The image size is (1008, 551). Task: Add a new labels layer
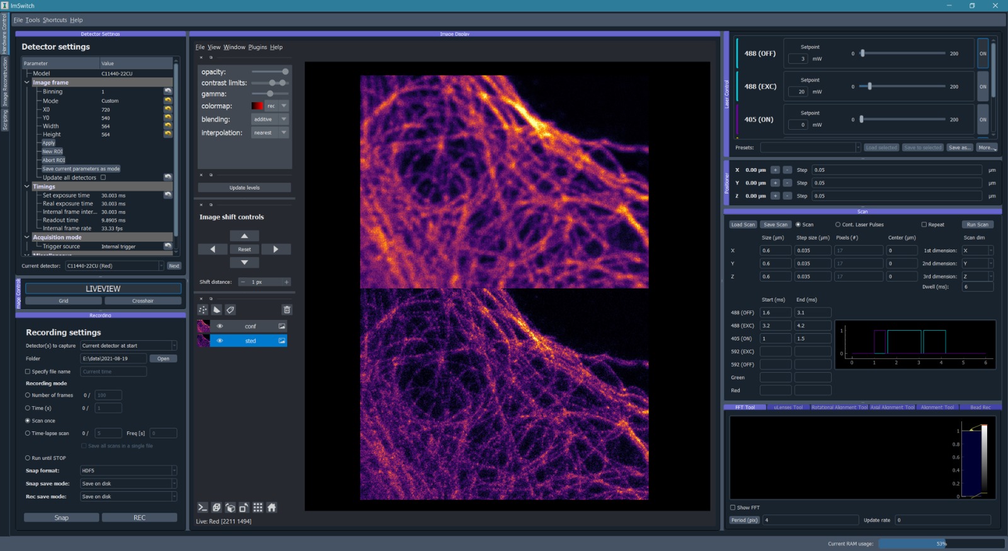coord(231,310)
